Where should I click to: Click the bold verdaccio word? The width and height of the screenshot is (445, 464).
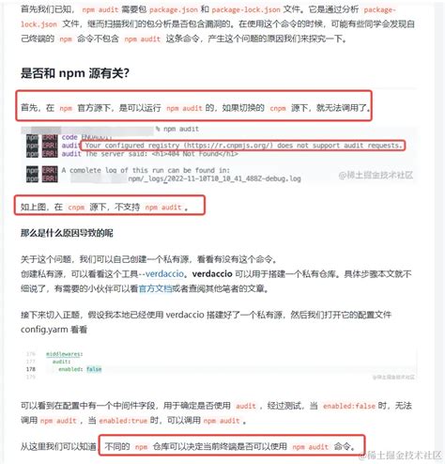pos(212,274)
